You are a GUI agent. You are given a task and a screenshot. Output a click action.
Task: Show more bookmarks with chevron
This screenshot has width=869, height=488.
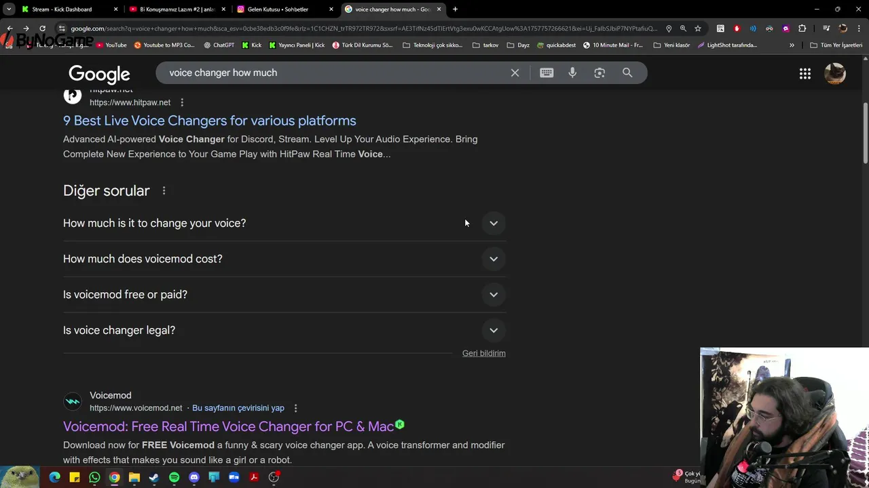[792, 45]
